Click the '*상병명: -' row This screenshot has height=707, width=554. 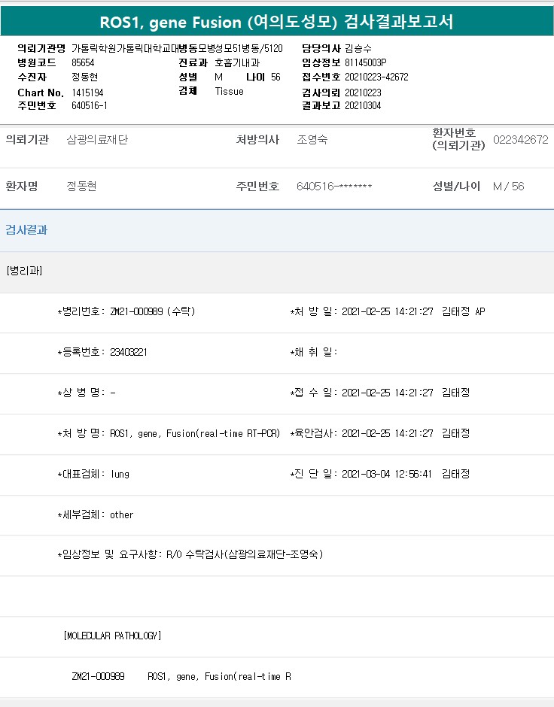pos(87,393)
